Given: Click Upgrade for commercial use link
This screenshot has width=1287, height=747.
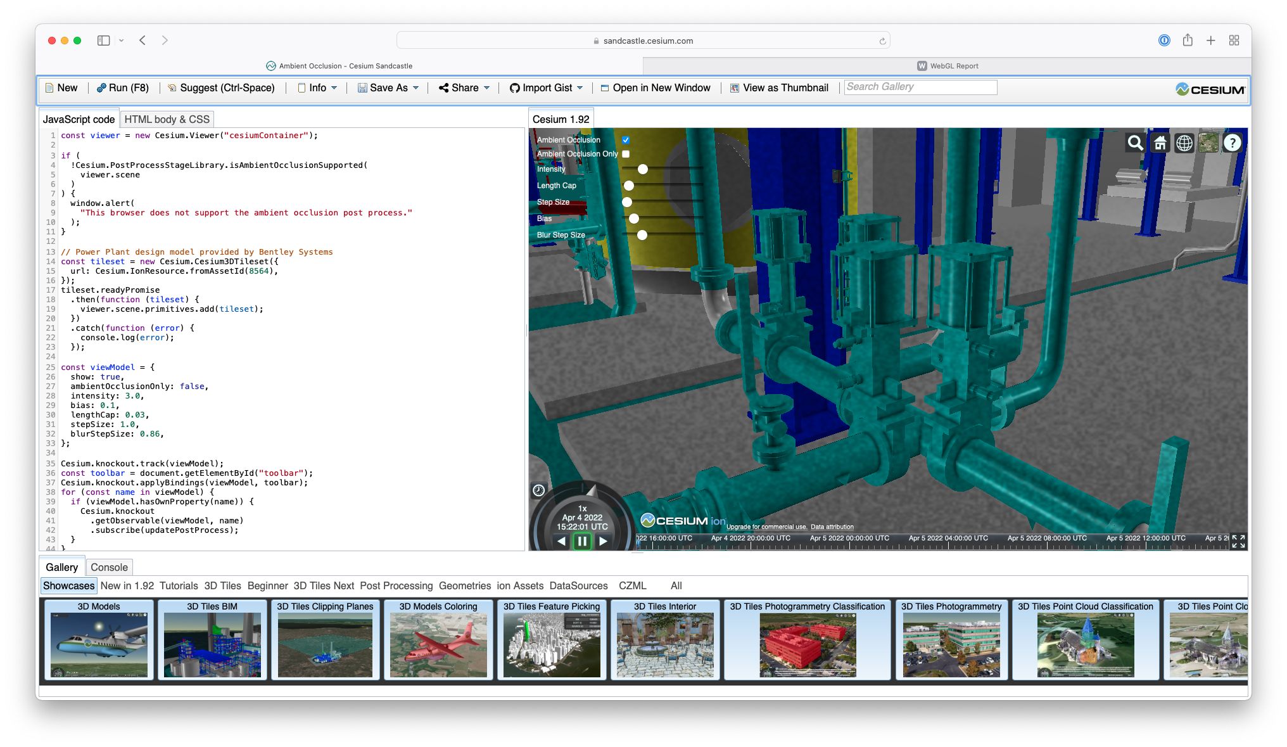Looking at the screenshot, I should pos(766,527).
